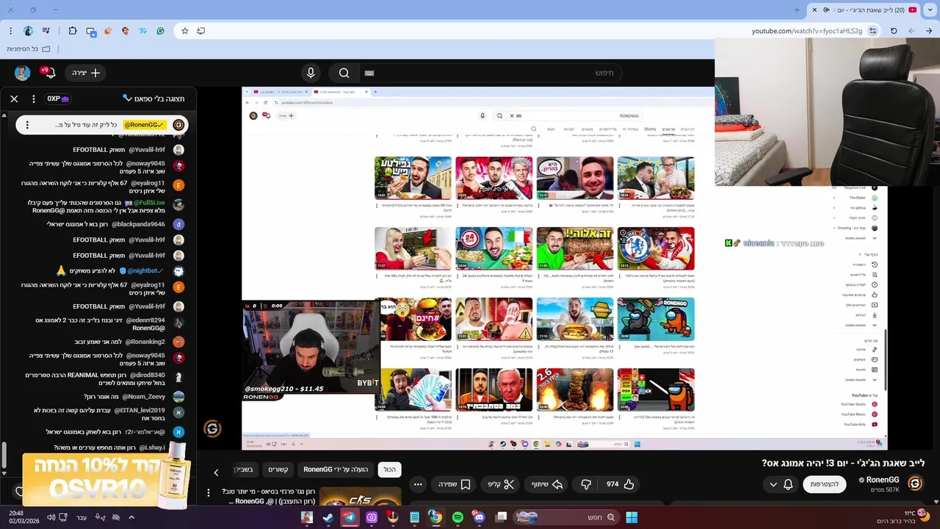This screenshot has height=529, width=940.
Task: Open the on-screen keyboard icon in search box
Action: pos(369,73)
